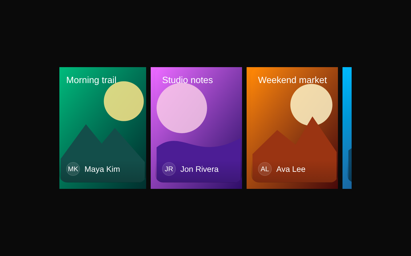
Task: Open the Morning trail card title
Action: [x=91, y=80]
